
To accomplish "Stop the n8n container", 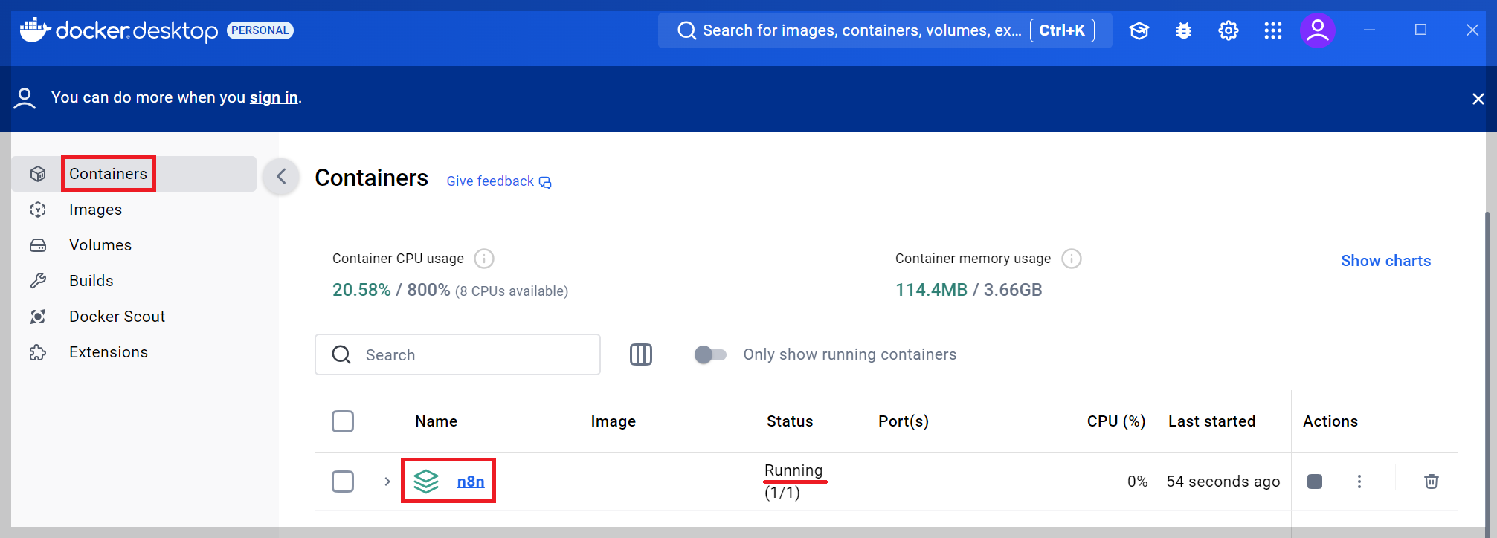I will [1315, 482].
